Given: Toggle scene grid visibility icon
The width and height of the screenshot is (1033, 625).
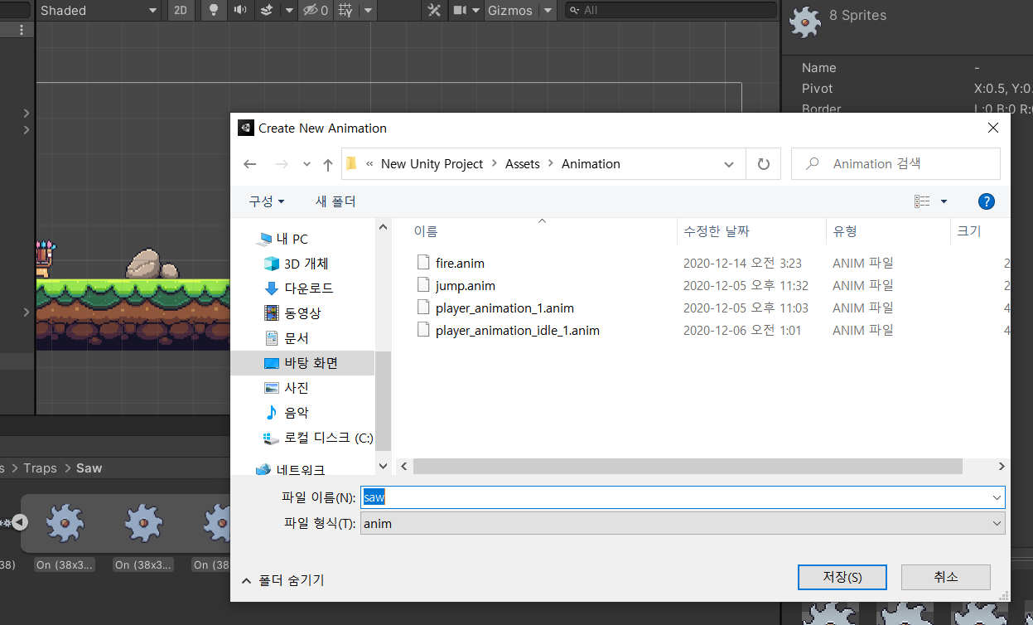Looking at the screenshot, I should [x=345, y=10].
